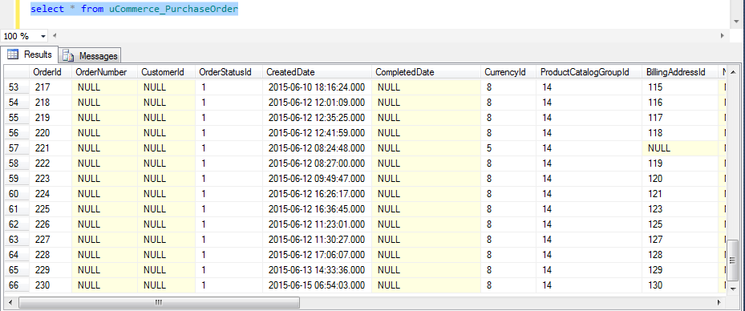Click CurrencyId cell with value 5
Viewport: 745px width, 311px height.
pyautogui.click(x=508, y=148)
